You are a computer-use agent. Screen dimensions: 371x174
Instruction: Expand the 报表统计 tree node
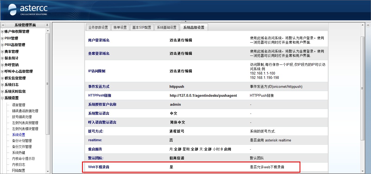click(2, 58)
